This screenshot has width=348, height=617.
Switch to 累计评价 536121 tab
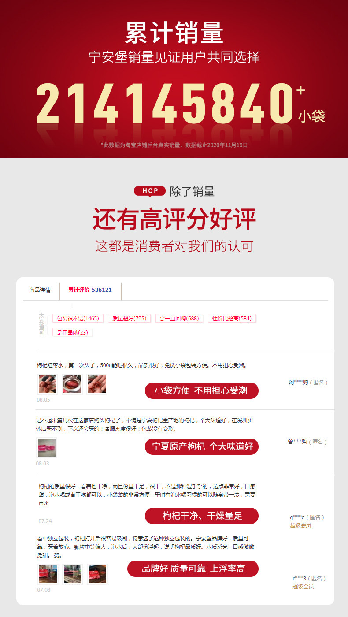click(90, 290)
